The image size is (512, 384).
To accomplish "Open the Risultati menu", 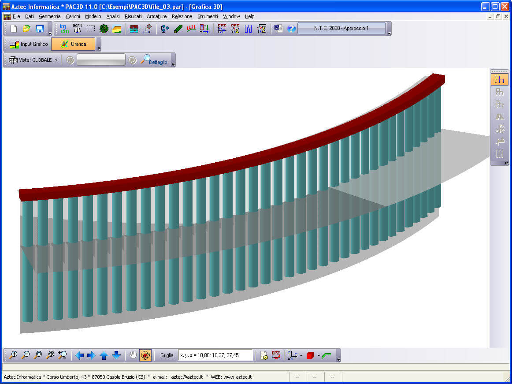I will (133, 16).
